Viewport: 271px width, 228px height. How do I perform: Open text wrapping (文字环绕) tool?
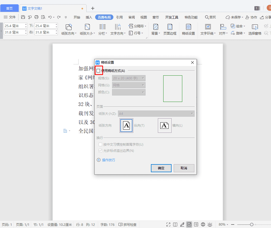[x=208, y=30]
